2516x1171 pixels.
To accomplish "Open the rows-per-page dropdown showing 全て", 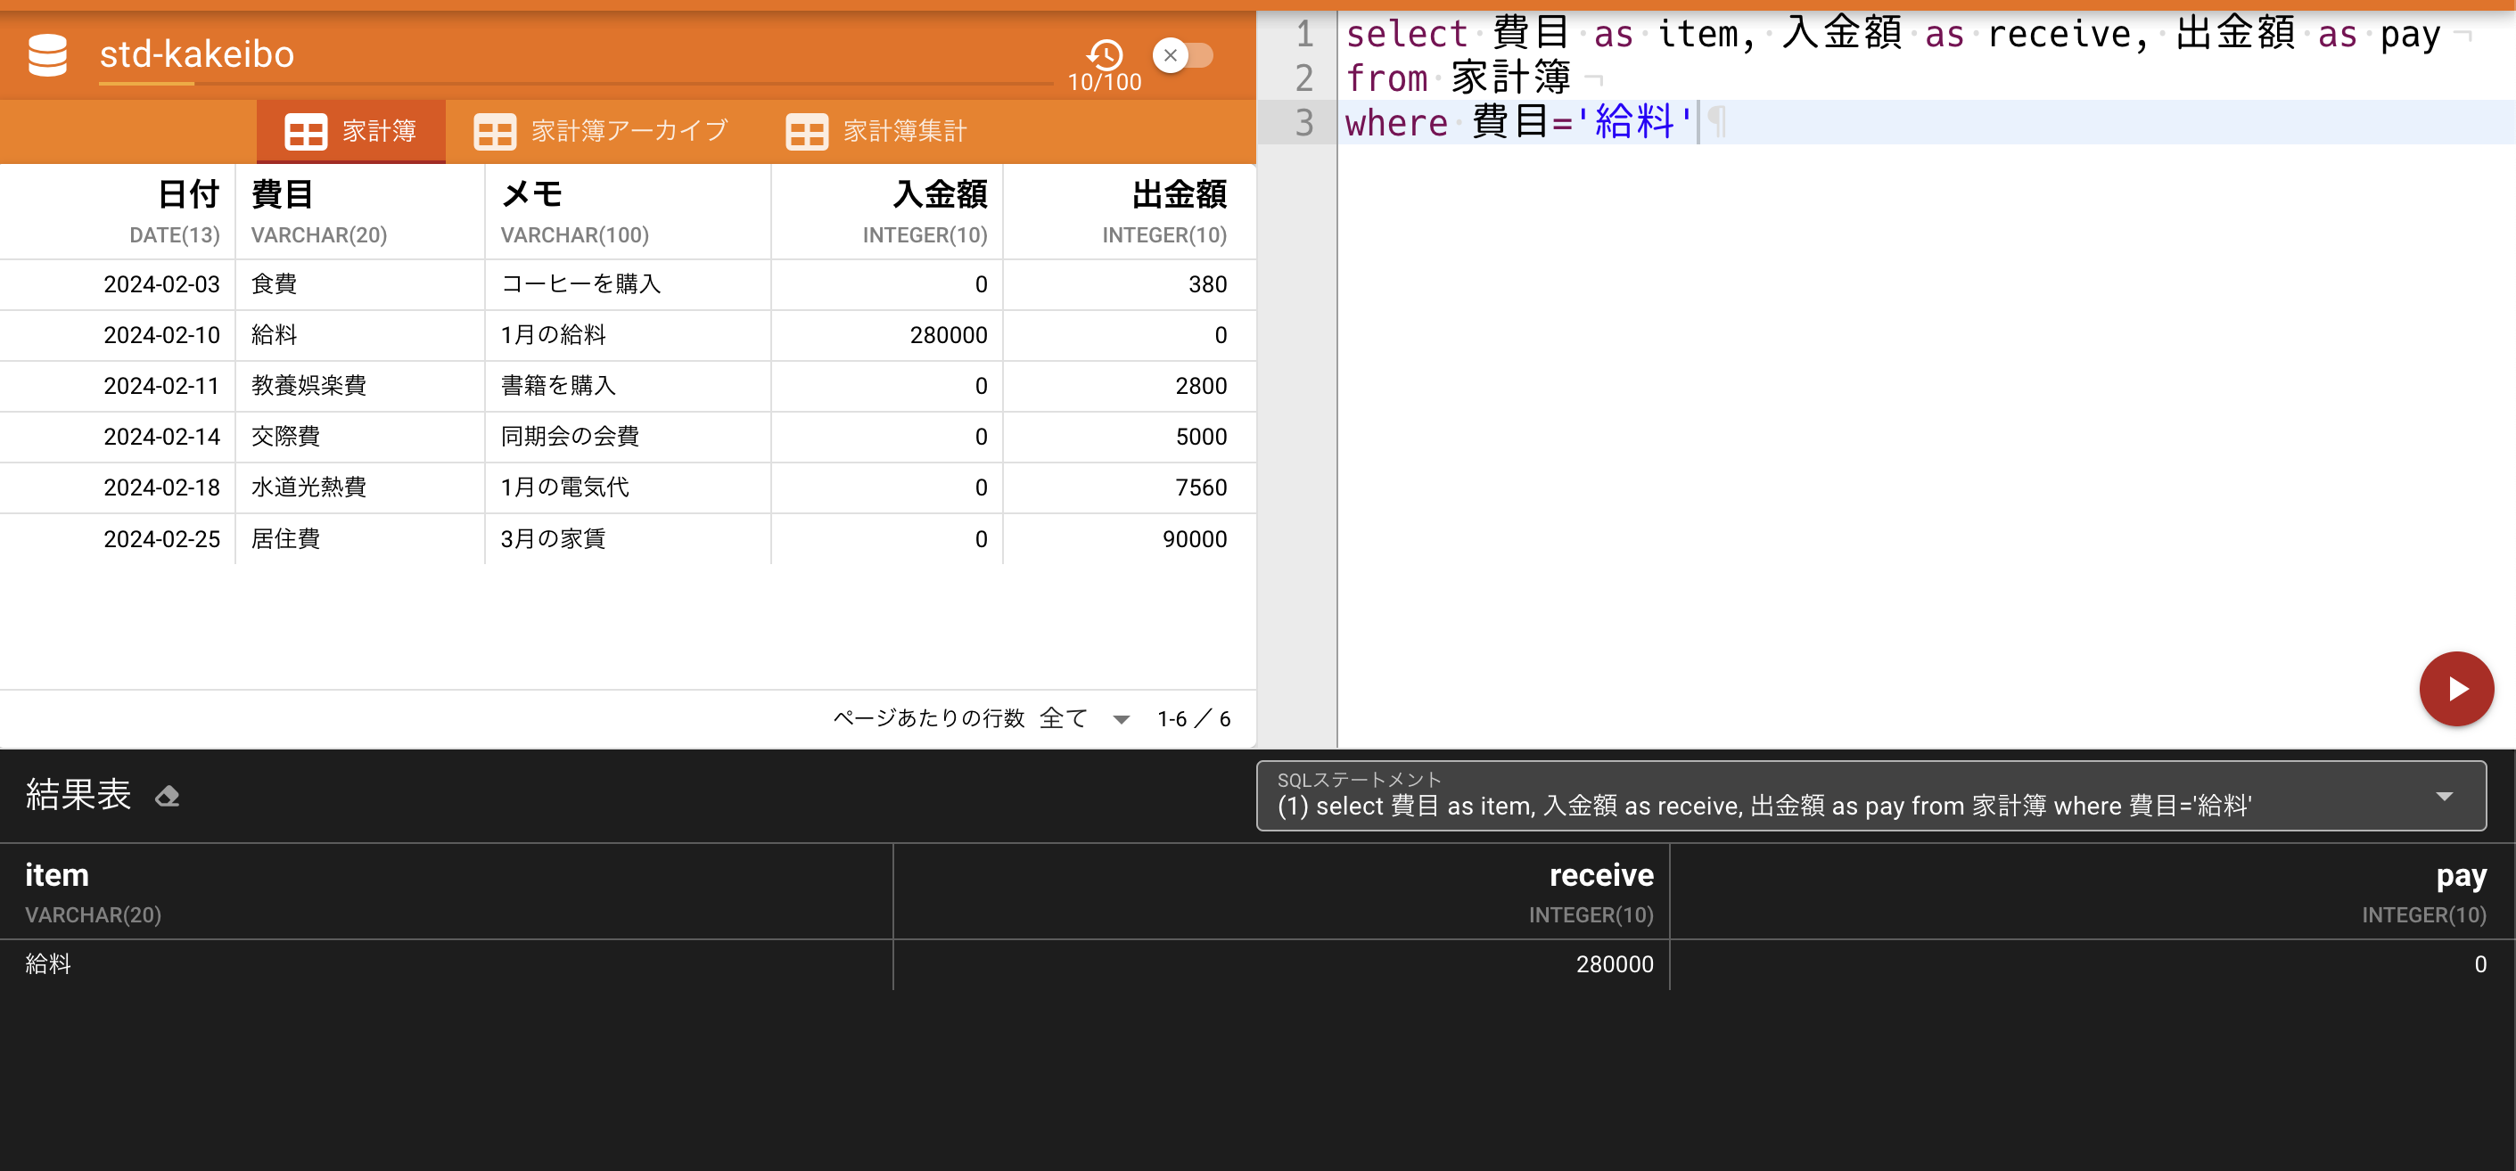I will [1067, 717].
